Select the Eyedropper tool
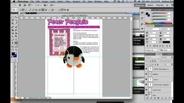The width and height of the screenshot is (184, 103). pyautogui.click(x=16, y=23)
